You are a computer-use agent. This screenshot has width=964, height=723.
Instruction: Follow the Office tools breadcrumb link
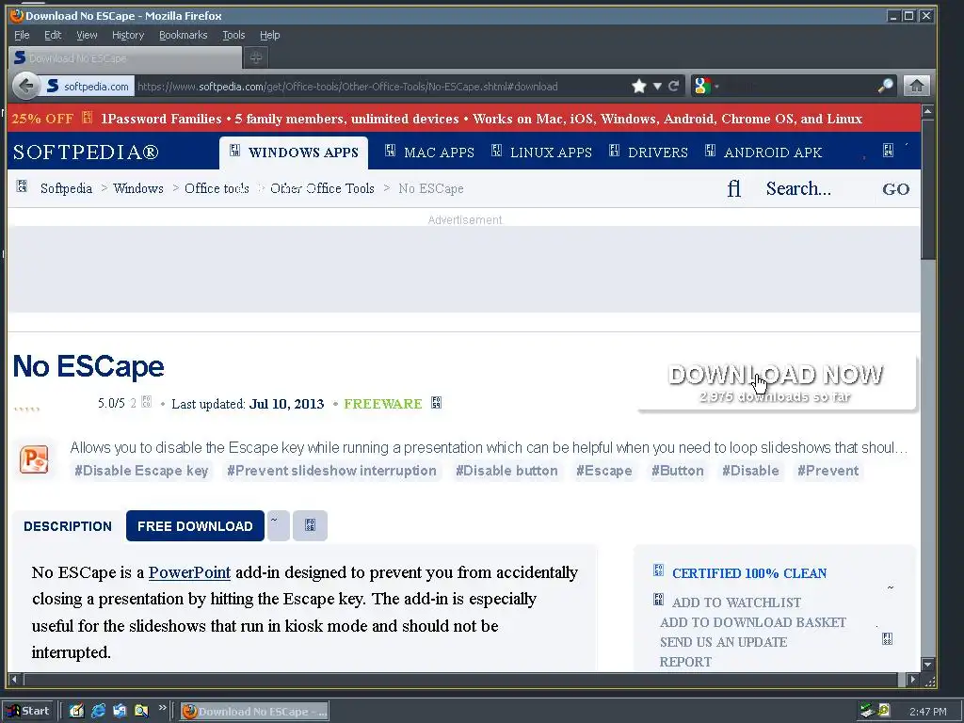tap(217, 188)
